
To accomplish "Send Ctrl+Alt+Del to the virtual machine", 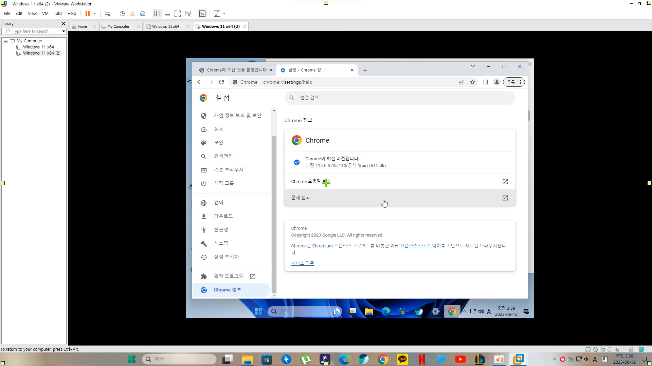I will point(108,14).
